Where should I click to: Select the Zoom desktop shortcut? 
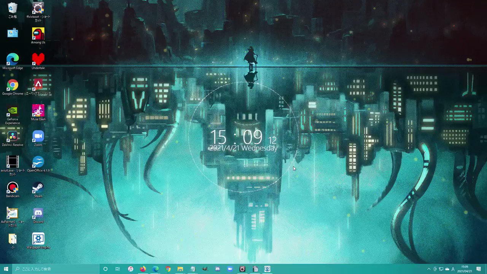[38, 138]
